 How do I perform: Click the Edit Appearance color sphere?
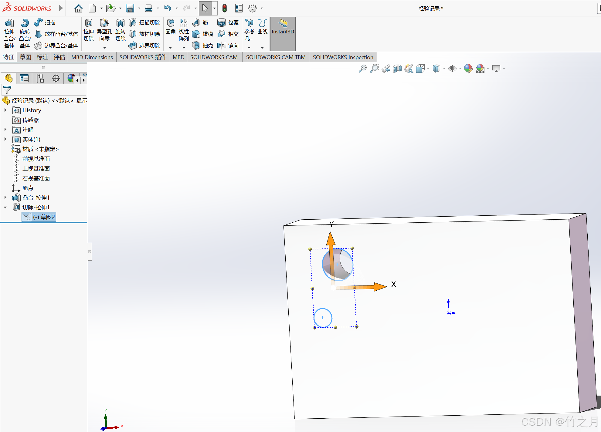click(x=468, y=69)
